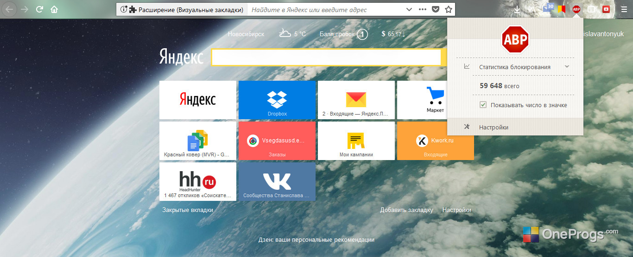
Task: Open the Firefox hamburger menu
Action: (624, 9)
